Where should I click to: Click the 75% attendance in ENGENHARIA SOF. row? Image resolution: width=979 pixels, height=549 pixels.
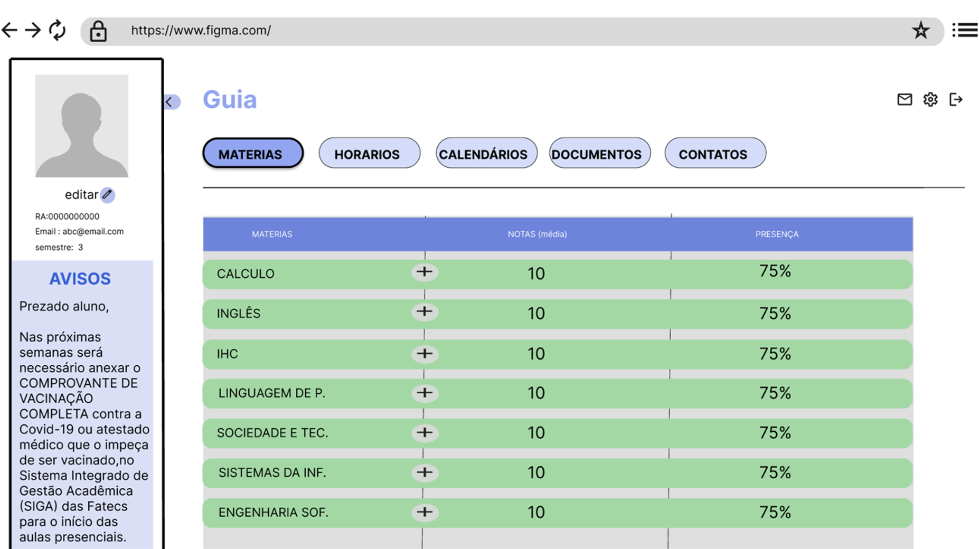[x=775, y=512]
